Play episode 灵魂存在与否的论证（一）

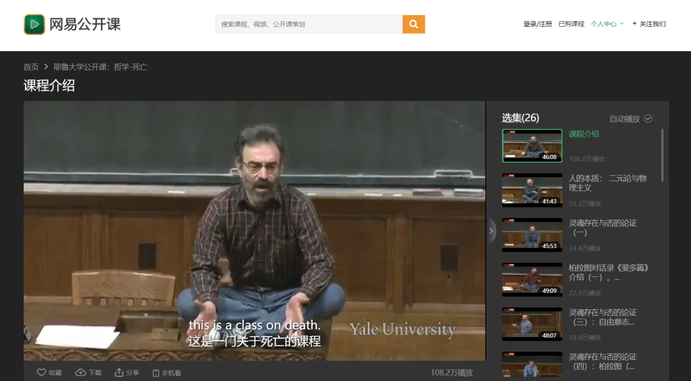(x=603, y=228)
